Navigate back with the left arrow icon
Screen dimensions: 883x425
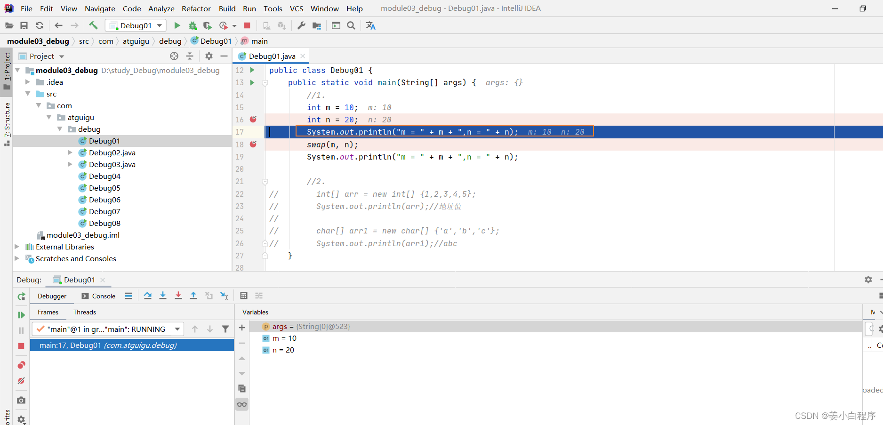click(x=58, y=25)
